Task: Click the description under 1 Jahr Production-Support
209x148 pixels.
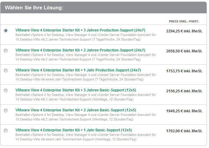Action: coord(86,77)
